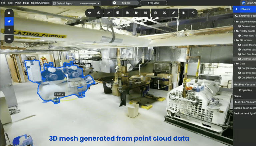Click the layout icon beside Default layout
The image size is (256, 146).
pyautogui.click(x=54, y=3)
